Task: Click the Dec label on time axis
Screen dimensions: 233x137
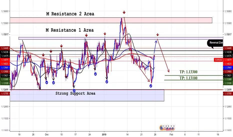Action: coord(47,135)
